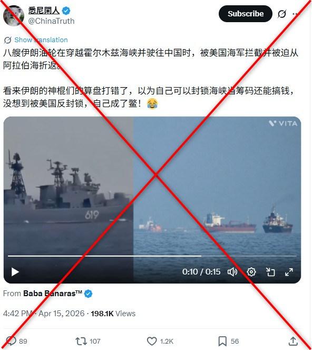Click the @ChinaTruth handle
Screen dimensions: 312x350
pos(52,21)
